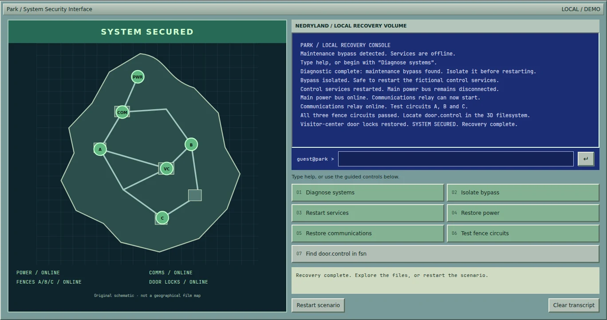The image size is (607, 320).
Task: Select the COM relay node
Action: (122, 112)
